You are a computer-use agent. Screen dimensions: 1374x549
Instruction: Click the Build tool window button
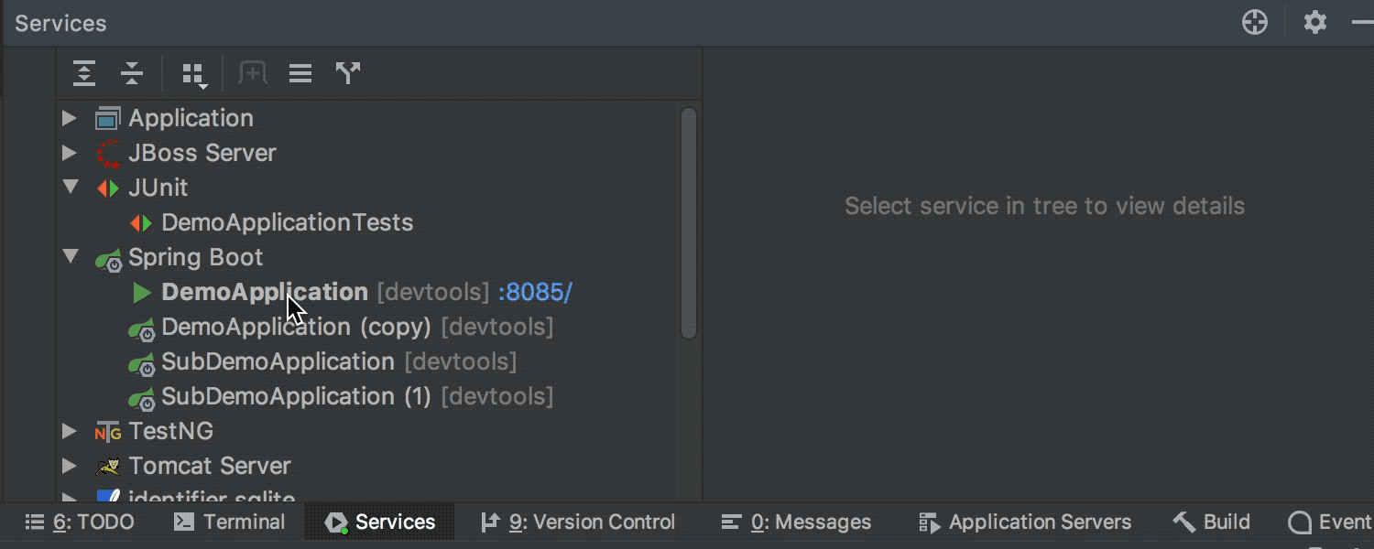pos(1211,522)
